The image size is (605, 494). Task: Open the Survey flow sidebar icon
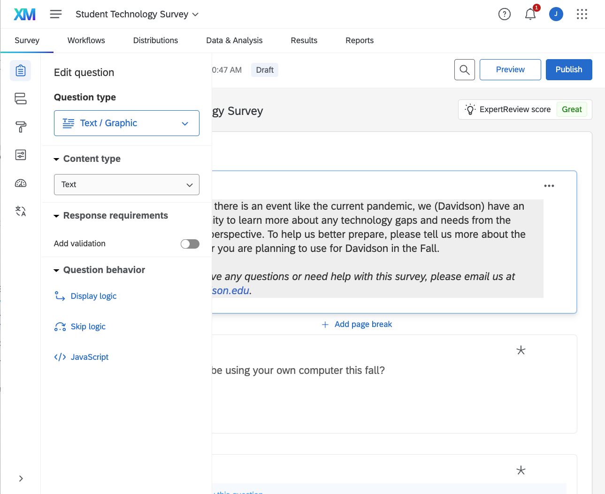coord(21,99)
